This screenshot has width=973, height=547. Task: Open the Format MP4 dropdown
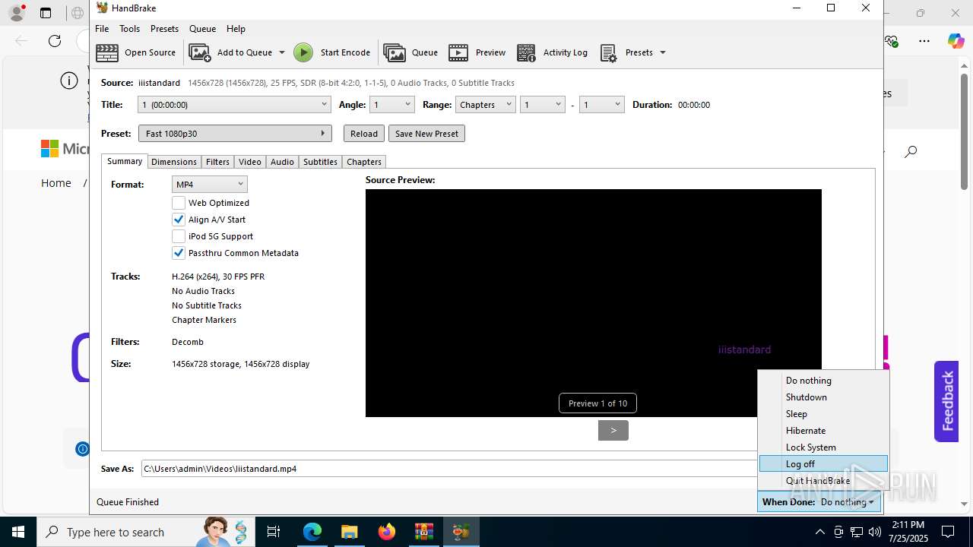coord(210,185)
